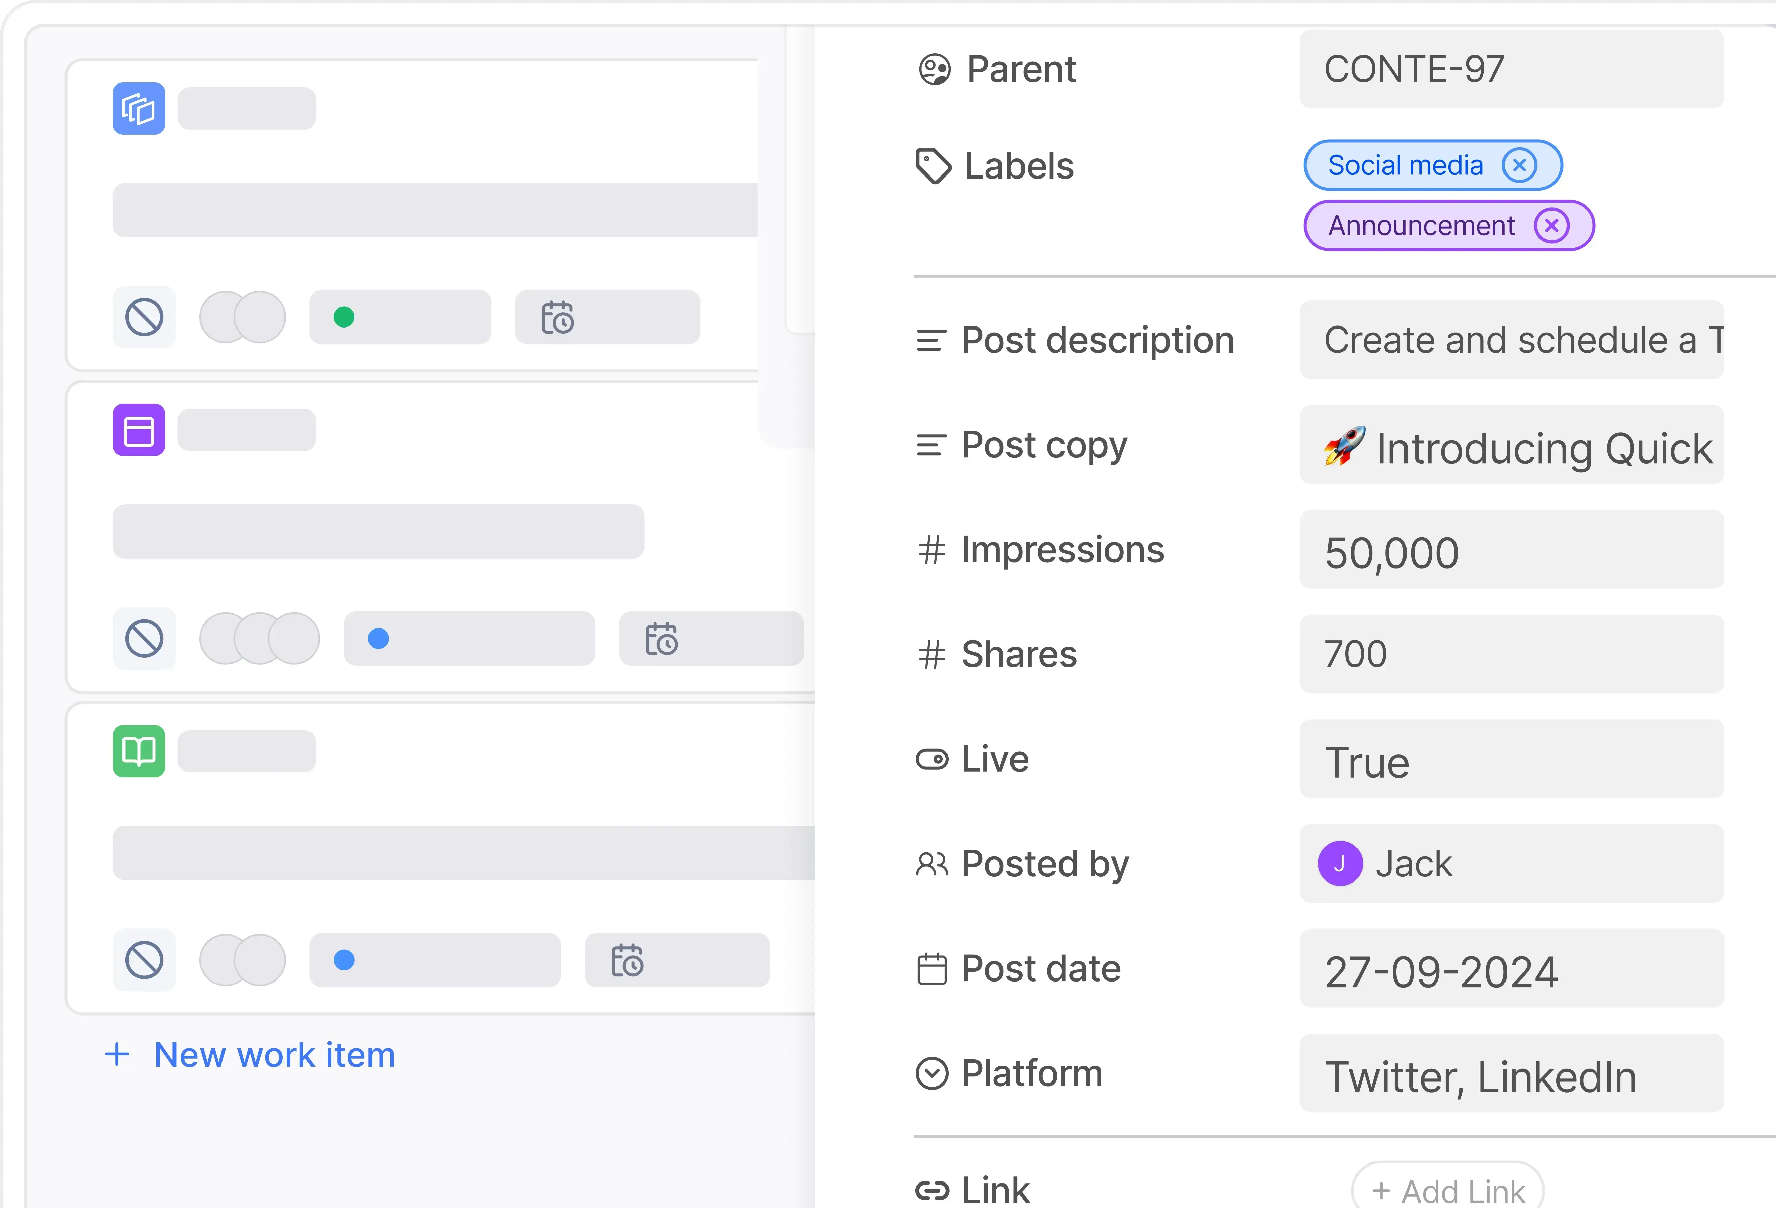Open the Parent field CONTE-97

click(1511, 69)
